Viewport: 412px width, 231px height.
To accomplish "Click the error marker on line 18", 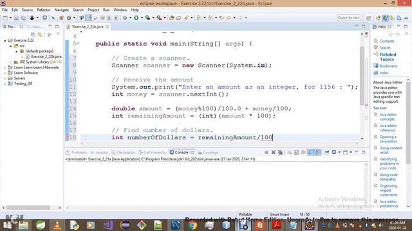I will pos(67,137).
